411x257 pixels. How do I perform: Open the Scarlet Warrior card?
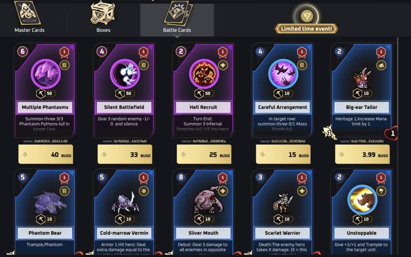coord(283,212)
